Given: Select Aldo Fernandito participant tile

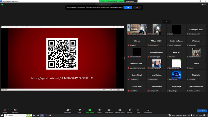Looking at the screenshot, I should tap(196, 52).
